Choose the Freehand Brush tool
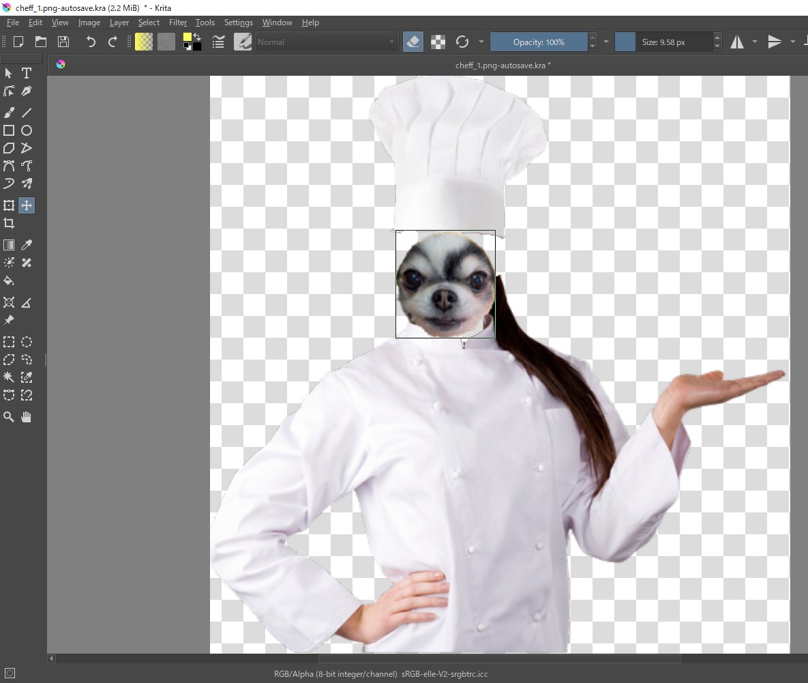 pyautogui.click(x=9, y=113)
